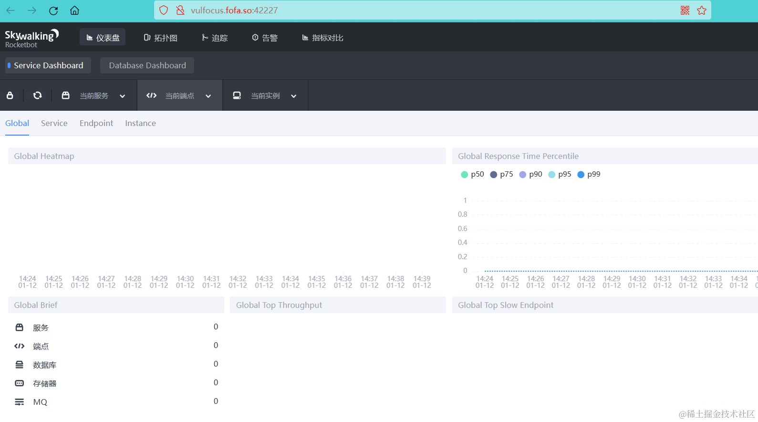Switch to the Endpoint tab

(96, 123)
